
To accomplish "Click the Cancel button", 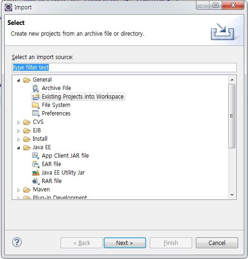I will [217, 243].
